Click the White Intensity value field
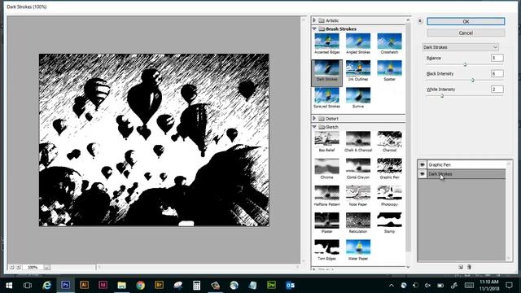Viewport: 521px width, 293px height. [497, 89]
